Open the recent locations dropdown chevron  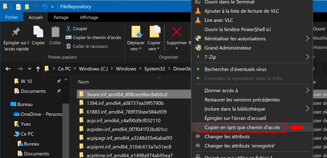pyautogui.click(x=29, y=69)
